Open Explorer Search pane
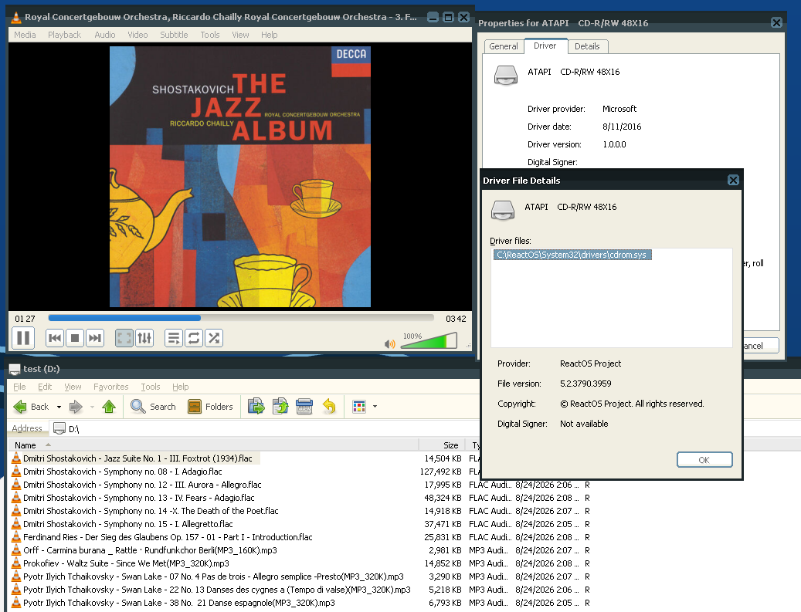The width and height of the screenshot is (801, 612). [x=153, y=407]
